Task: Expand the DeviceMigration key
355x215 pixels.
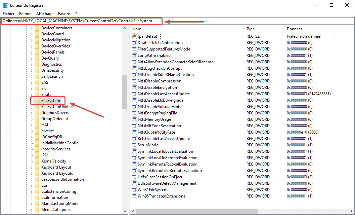Action: click(32, 40)
